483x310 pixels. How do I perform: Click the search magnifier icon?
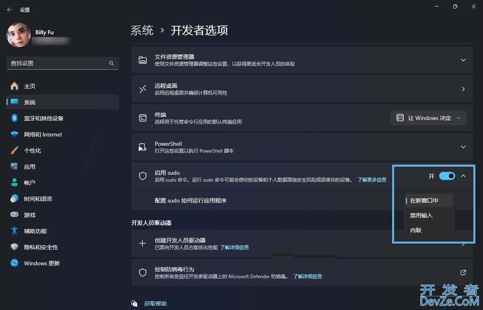111,63
